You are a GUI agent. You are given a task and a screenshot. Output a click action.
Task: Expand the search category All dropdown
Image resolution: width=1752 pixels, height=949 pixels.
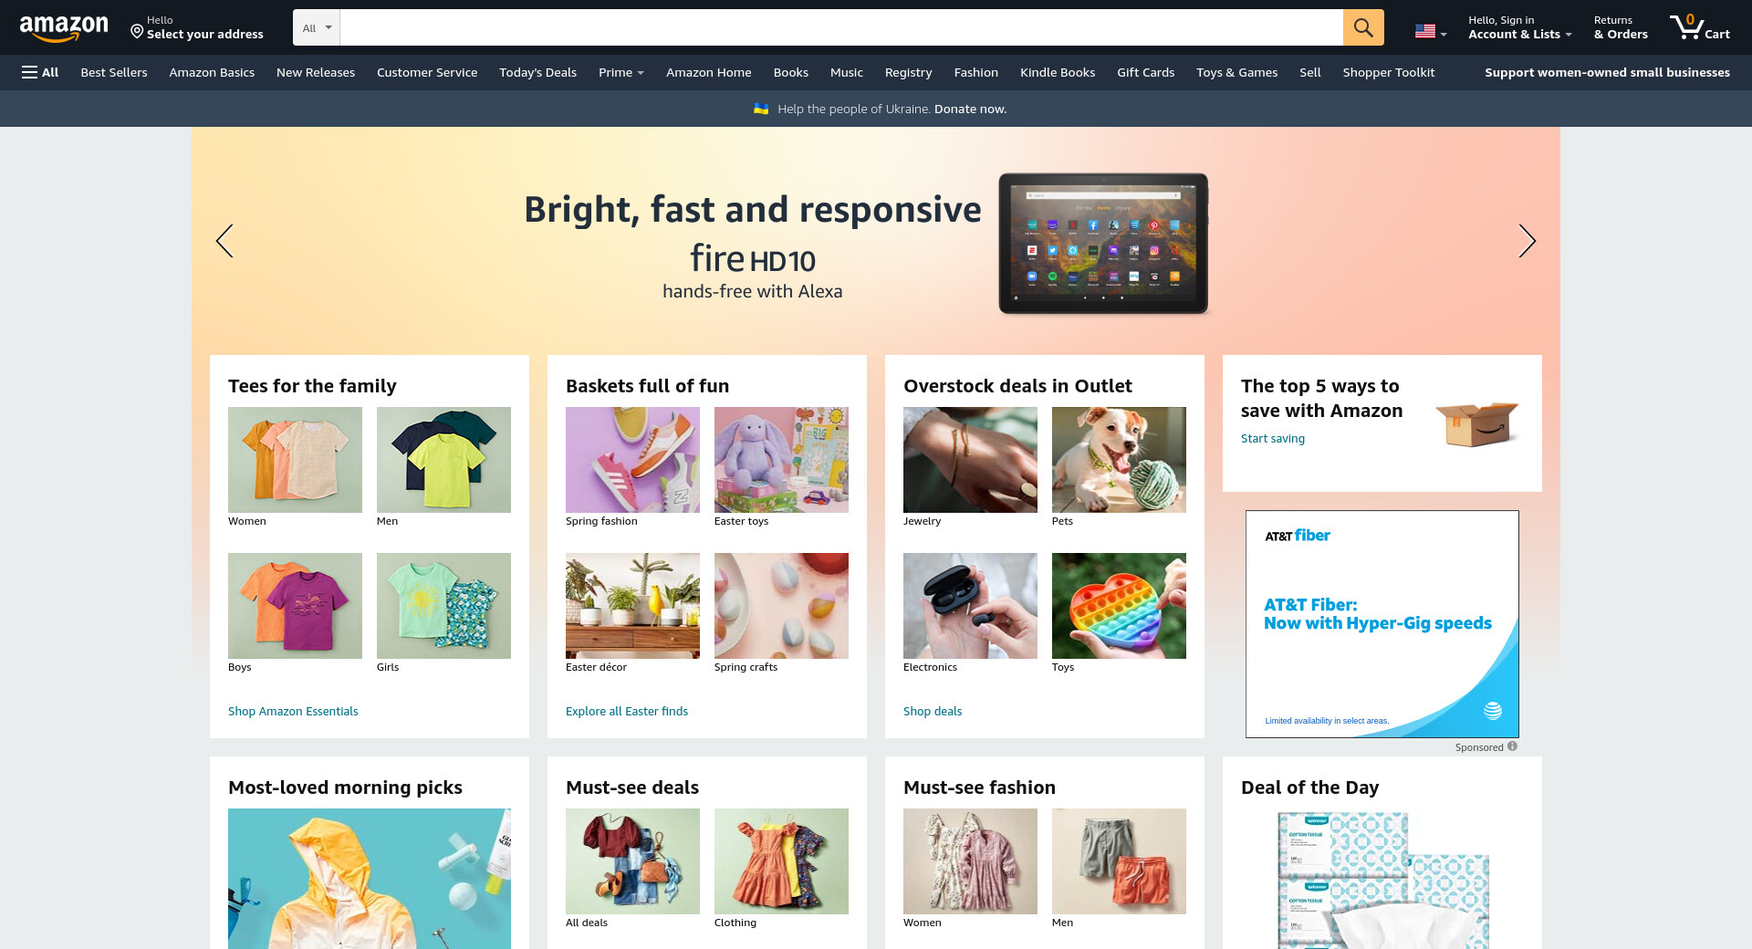pos(317,27)
